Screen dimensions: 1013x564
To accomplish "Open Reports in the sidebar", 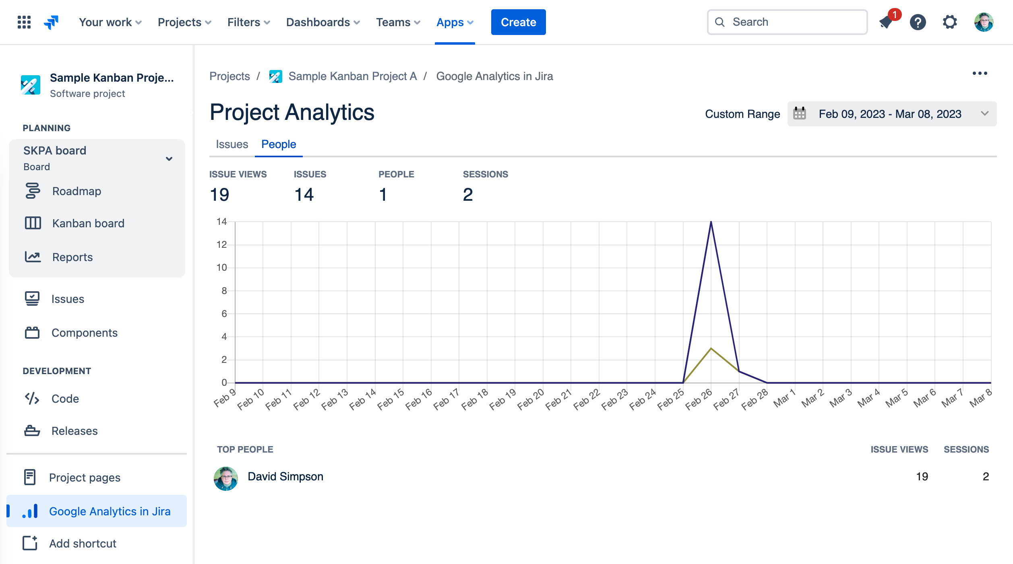I will (72, 257).
